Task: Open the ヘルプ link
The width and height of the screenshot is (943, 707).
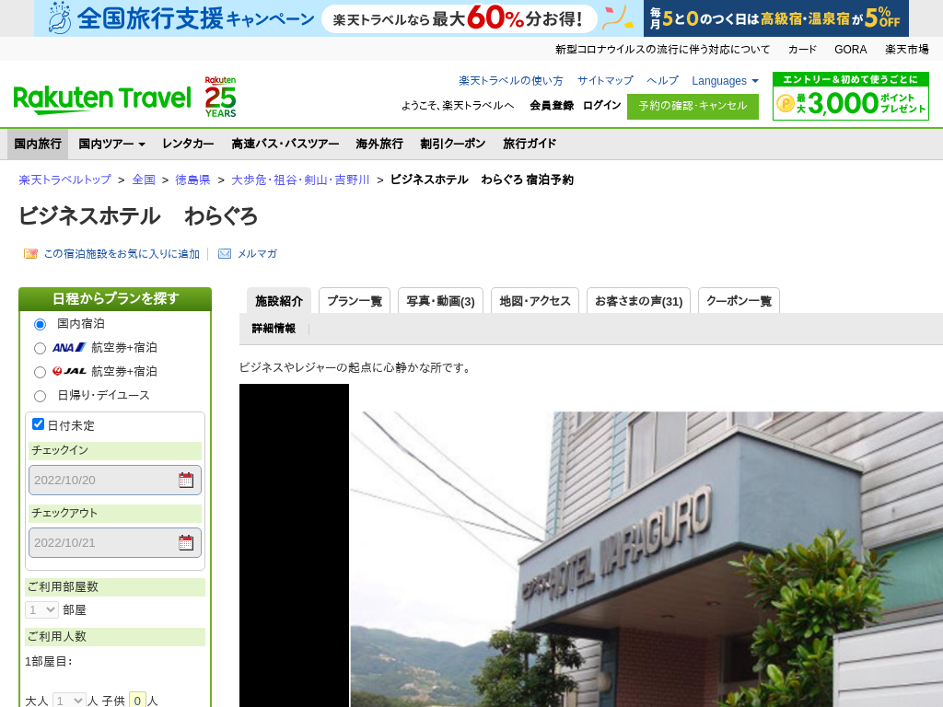Action: pyautogui.click(x=663, y=81)
